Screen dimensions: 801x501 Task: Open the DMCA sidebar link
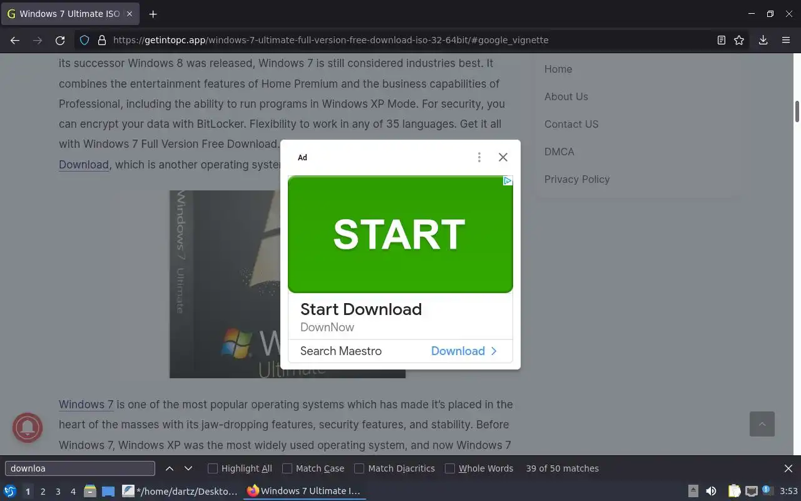pyautogui.click(x=559, y=152)
